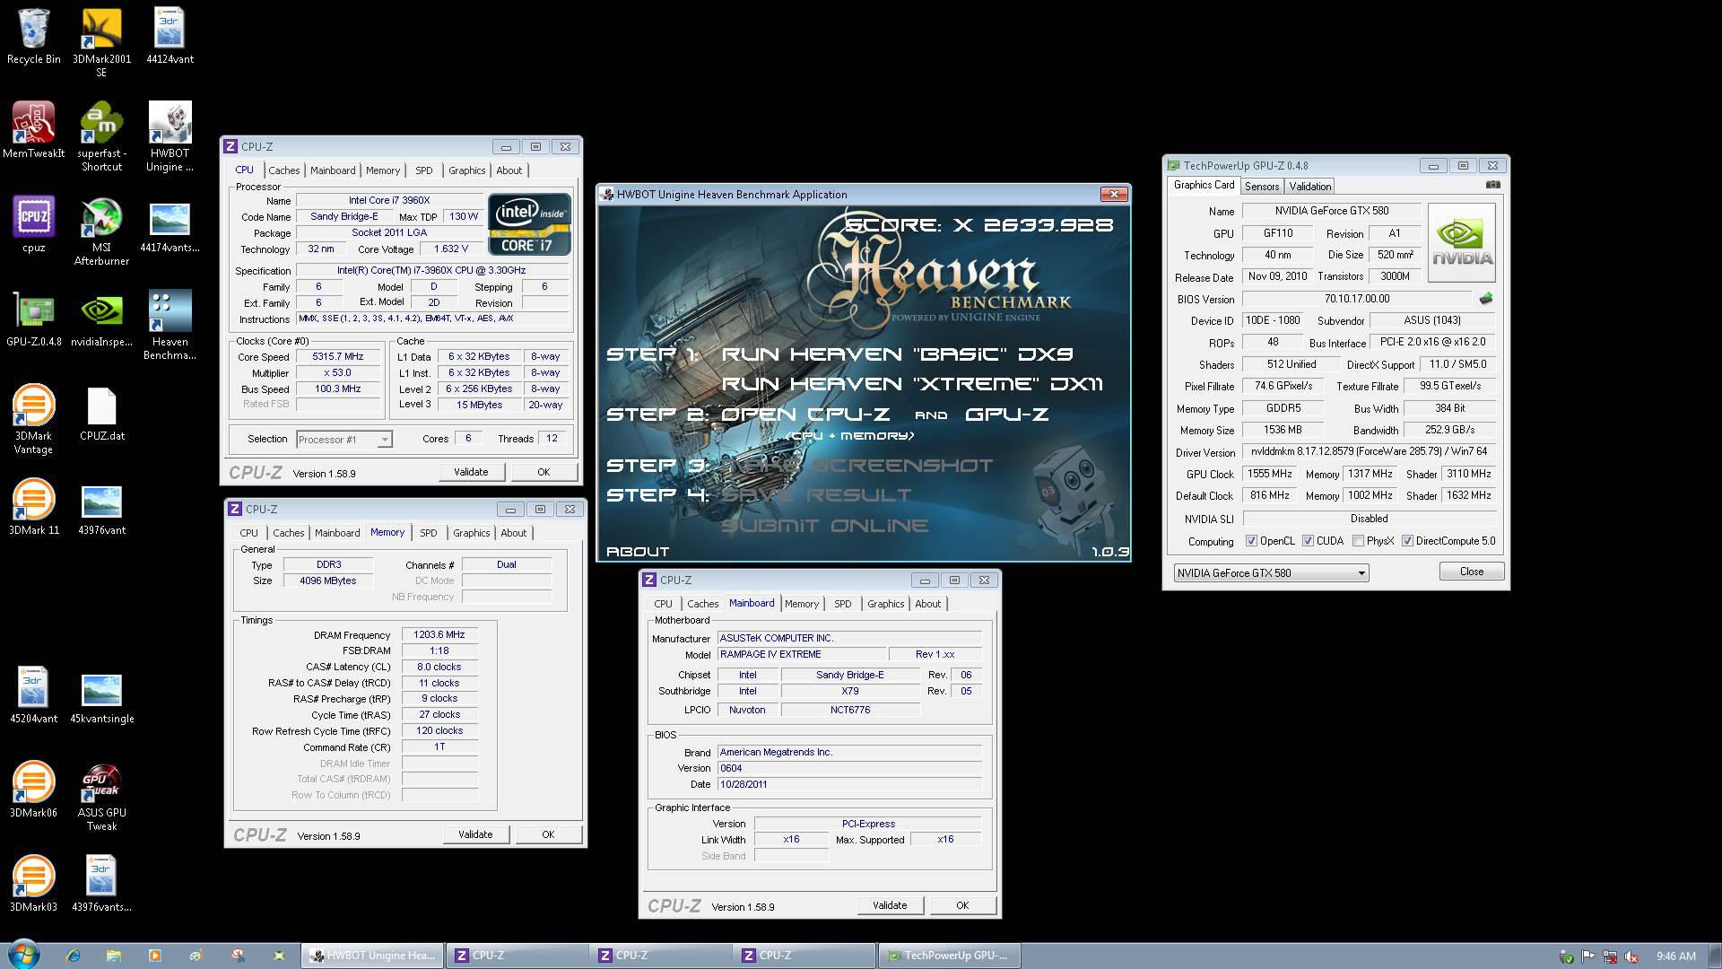This screenshot has width=1722, height=969.
Task: Open the 44124vant file icon
Action: (x=170, y=36)
